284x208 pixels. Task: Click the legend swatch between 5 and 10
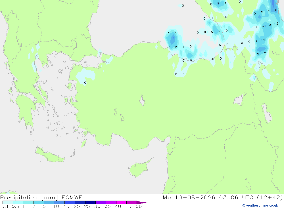(x=49, y=202)
